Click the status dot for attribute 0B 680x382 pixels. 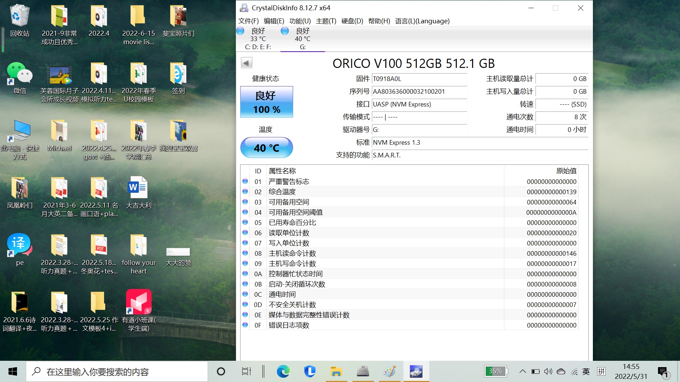pyautogui.click(x=245, y=284)
